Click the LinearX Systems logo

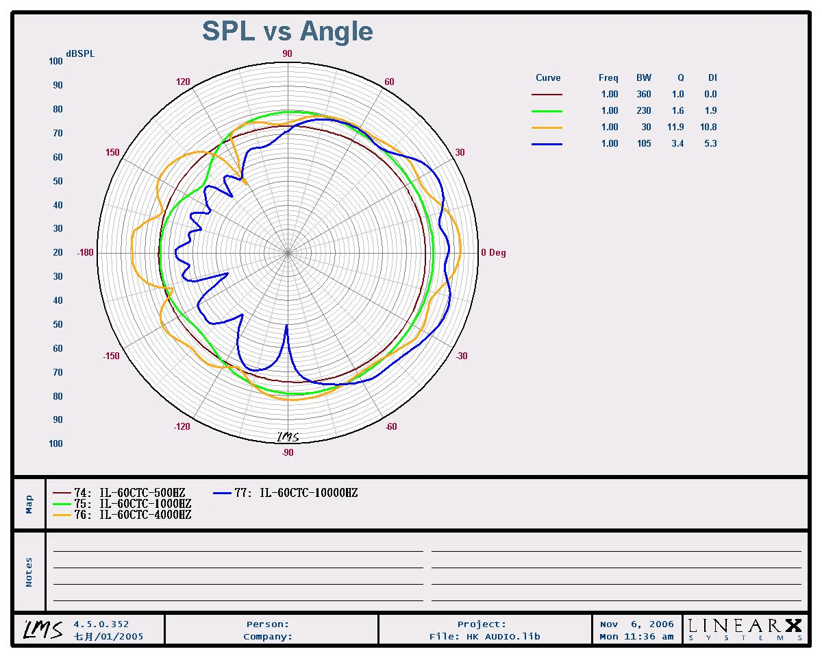pos(745,629)
